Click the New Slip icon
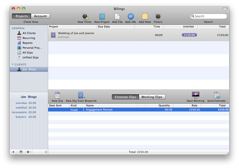This screenshot has height=168, width=239. click(x=57, y=95)
